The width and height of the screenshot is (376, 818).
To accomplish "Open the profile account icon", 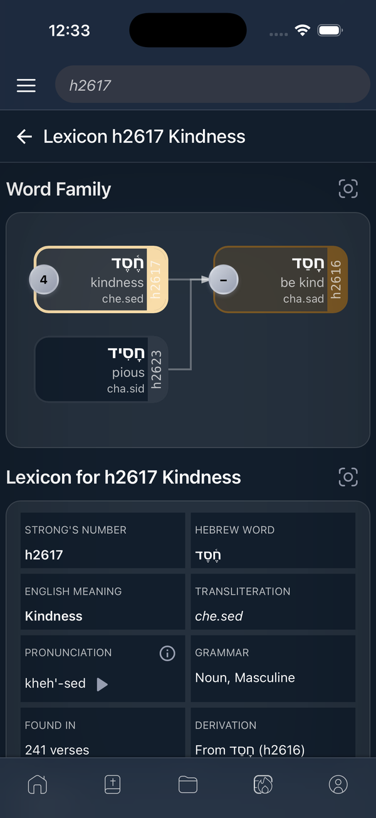I will (338, 784).
